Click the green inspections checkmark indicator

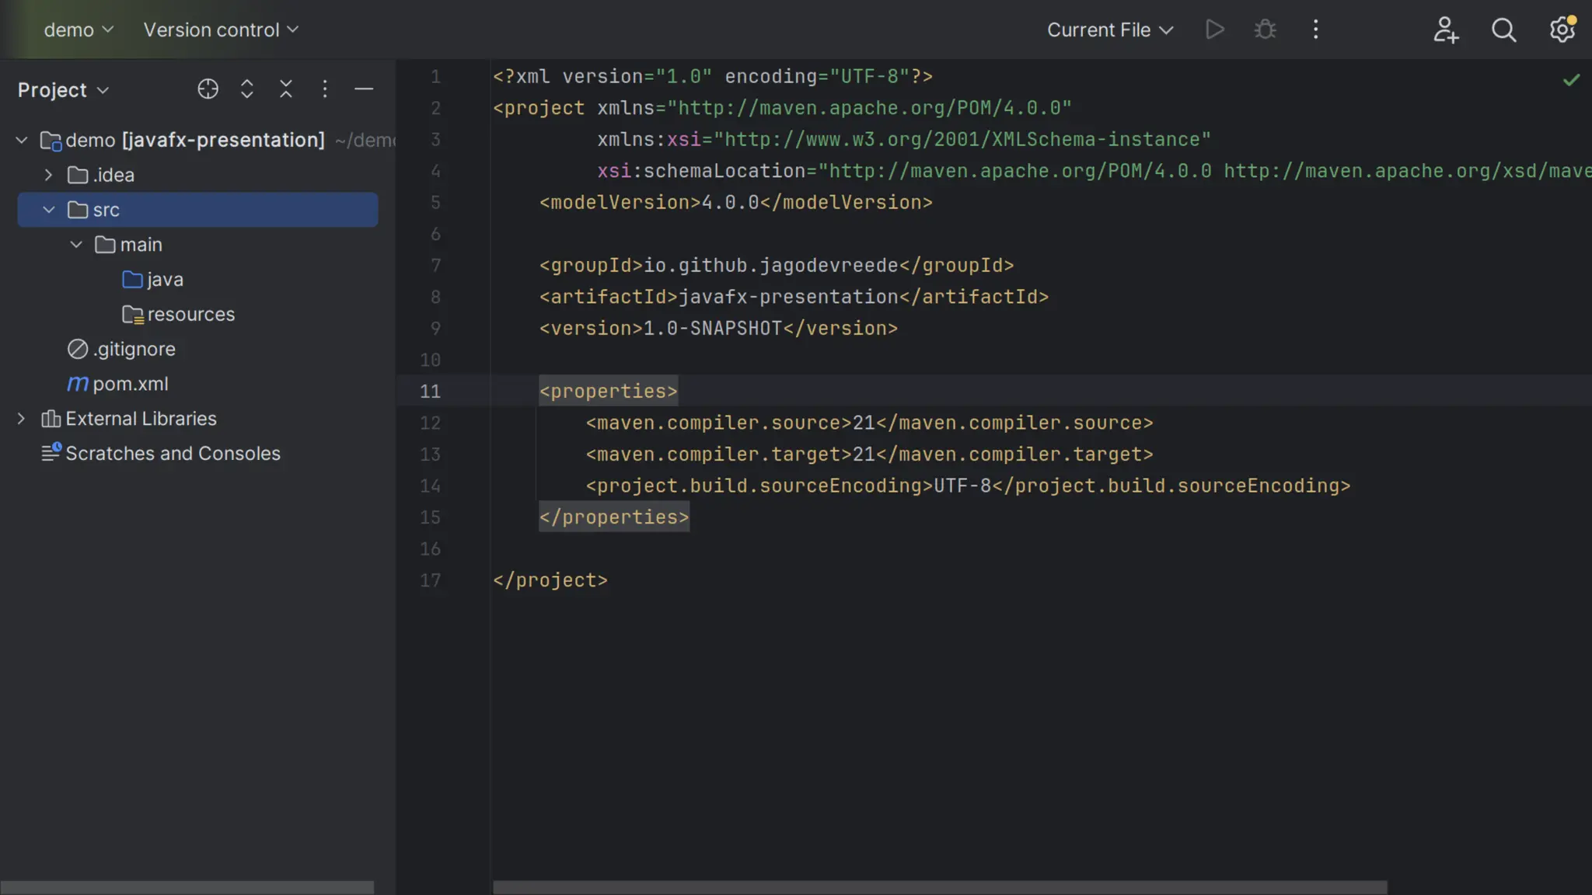pyautogui.click(x=1571, y=79)
